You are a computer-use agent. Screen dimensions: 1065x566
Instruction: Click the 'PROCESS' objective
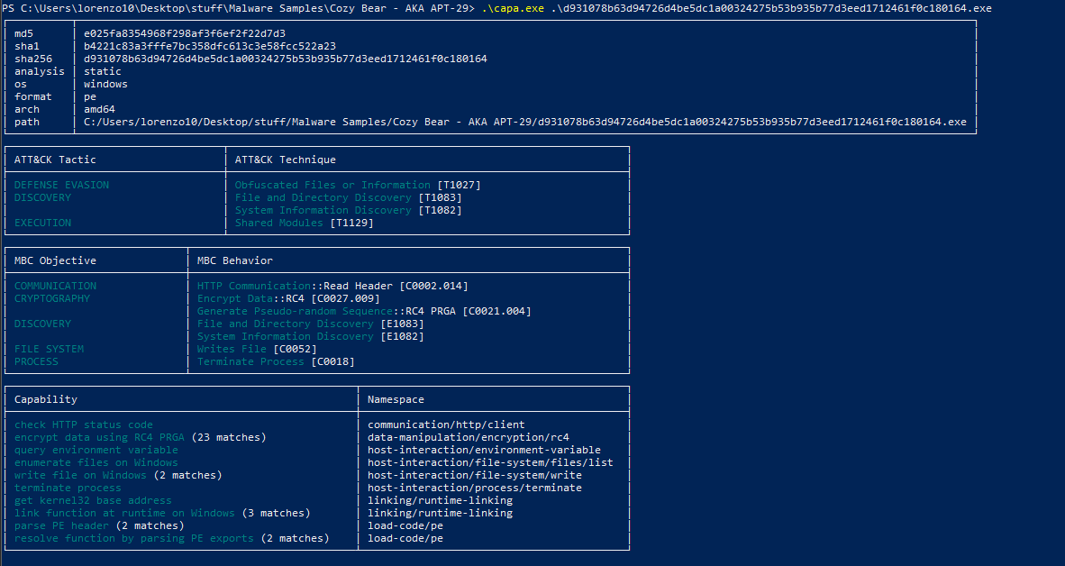point(37,361)
